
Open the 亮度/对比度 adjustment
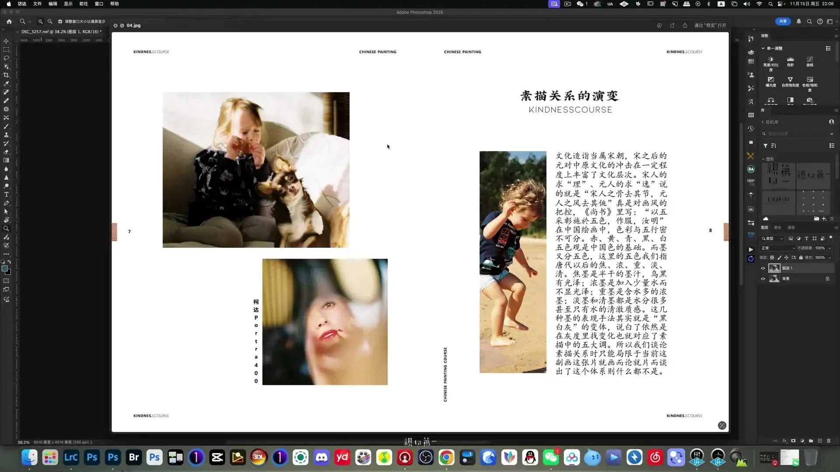click(771, 60)
